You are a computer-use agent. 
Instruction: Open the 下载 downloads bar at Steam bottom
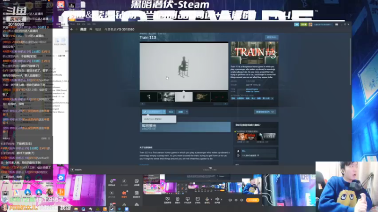[x=210, y=169]
